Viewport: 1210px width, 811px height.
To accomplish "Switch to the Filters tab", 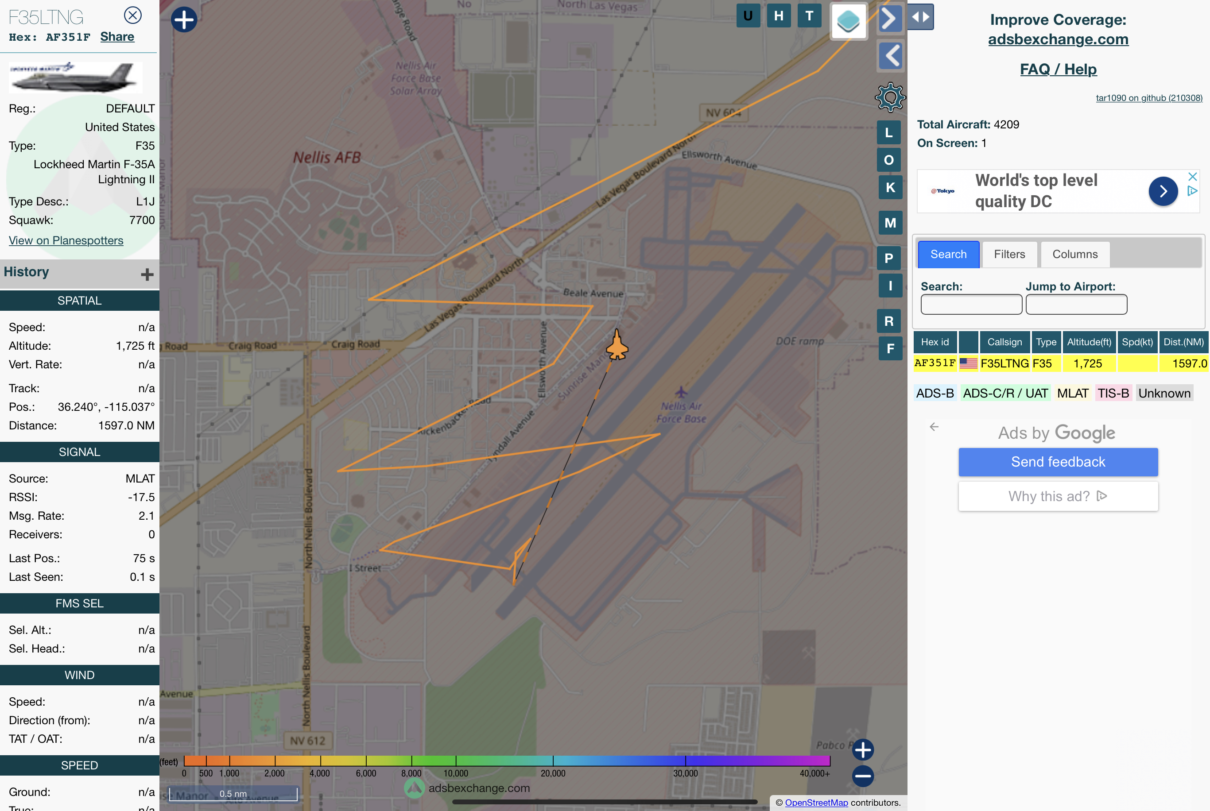I will coord(1009,255).
